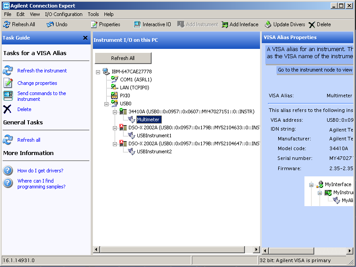
Task: Click the Update Drivers toolbar icon
Action: [268, 24]
